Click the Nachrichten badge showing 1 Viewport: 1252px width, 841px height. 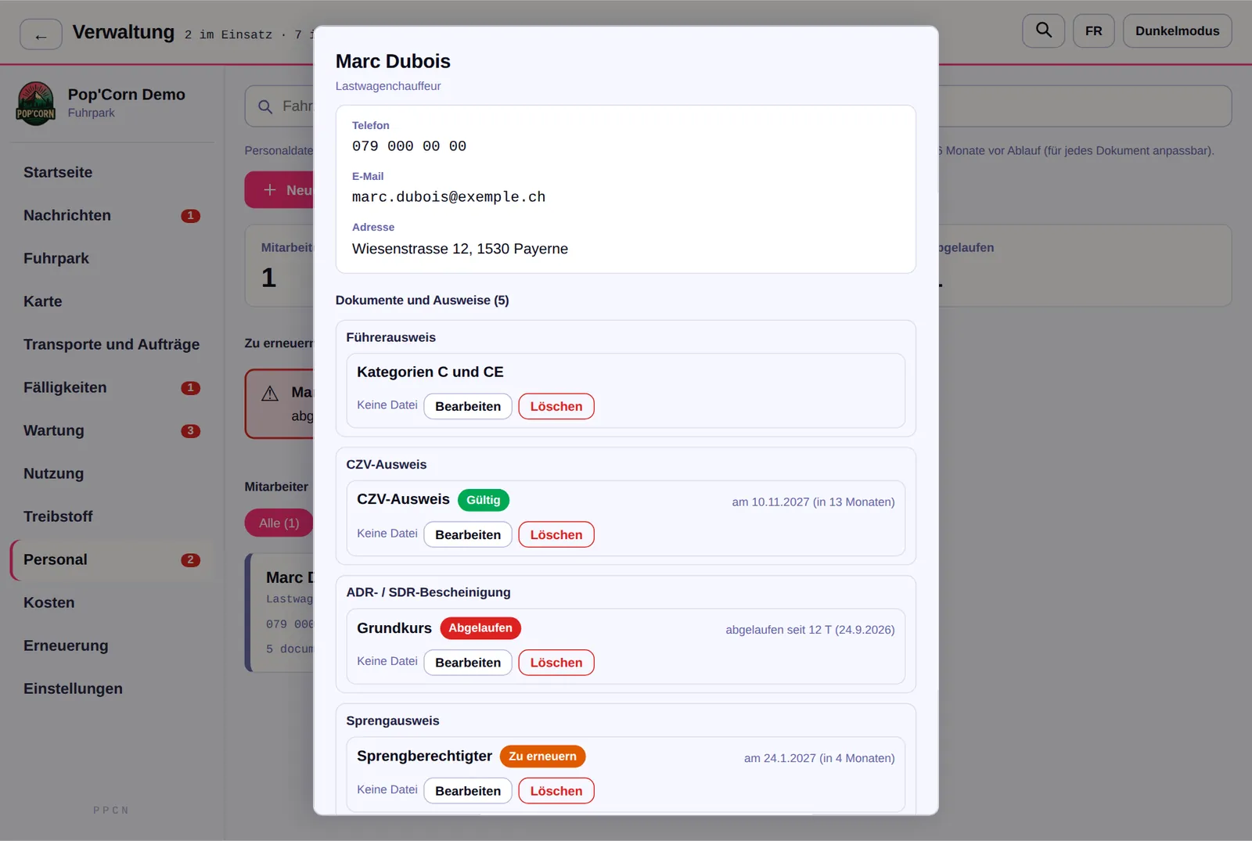(x=190, y=216)
